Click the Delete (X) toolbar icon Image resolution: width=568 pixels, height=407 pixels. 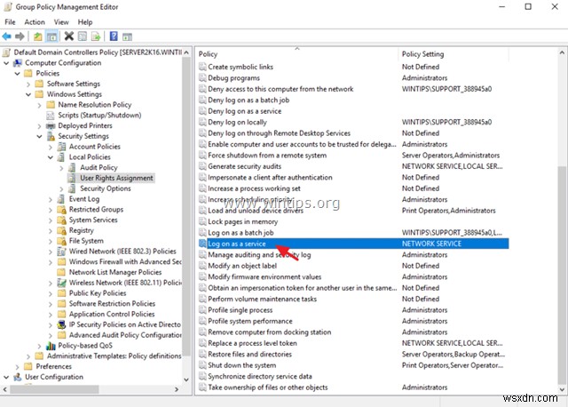(69, 36)
